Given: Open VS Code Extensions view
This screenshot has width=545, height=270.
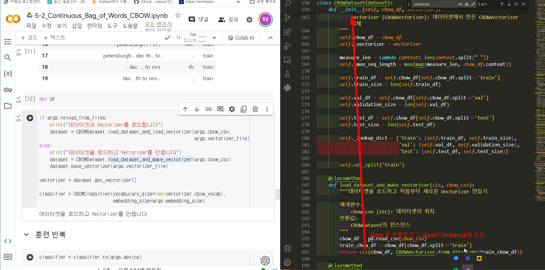Looking at the screenshot, I should tap(287, 32).
